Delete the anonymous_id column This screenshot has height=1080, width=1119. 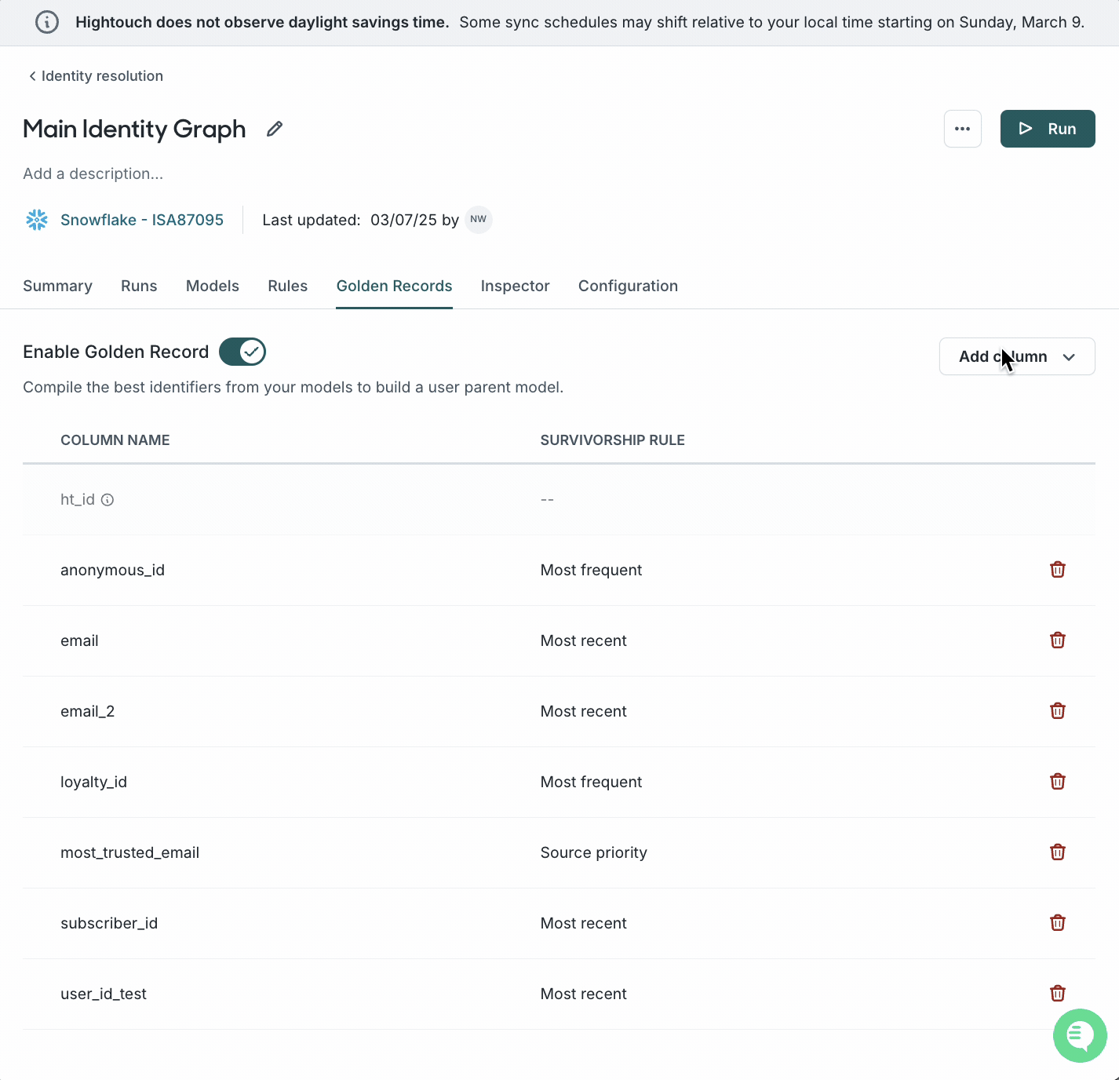coord(1057,569)
